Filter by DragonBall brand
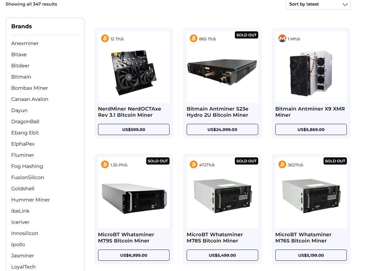Image resolution: width=382 pixels, height=271 pixels. point(25,121)
